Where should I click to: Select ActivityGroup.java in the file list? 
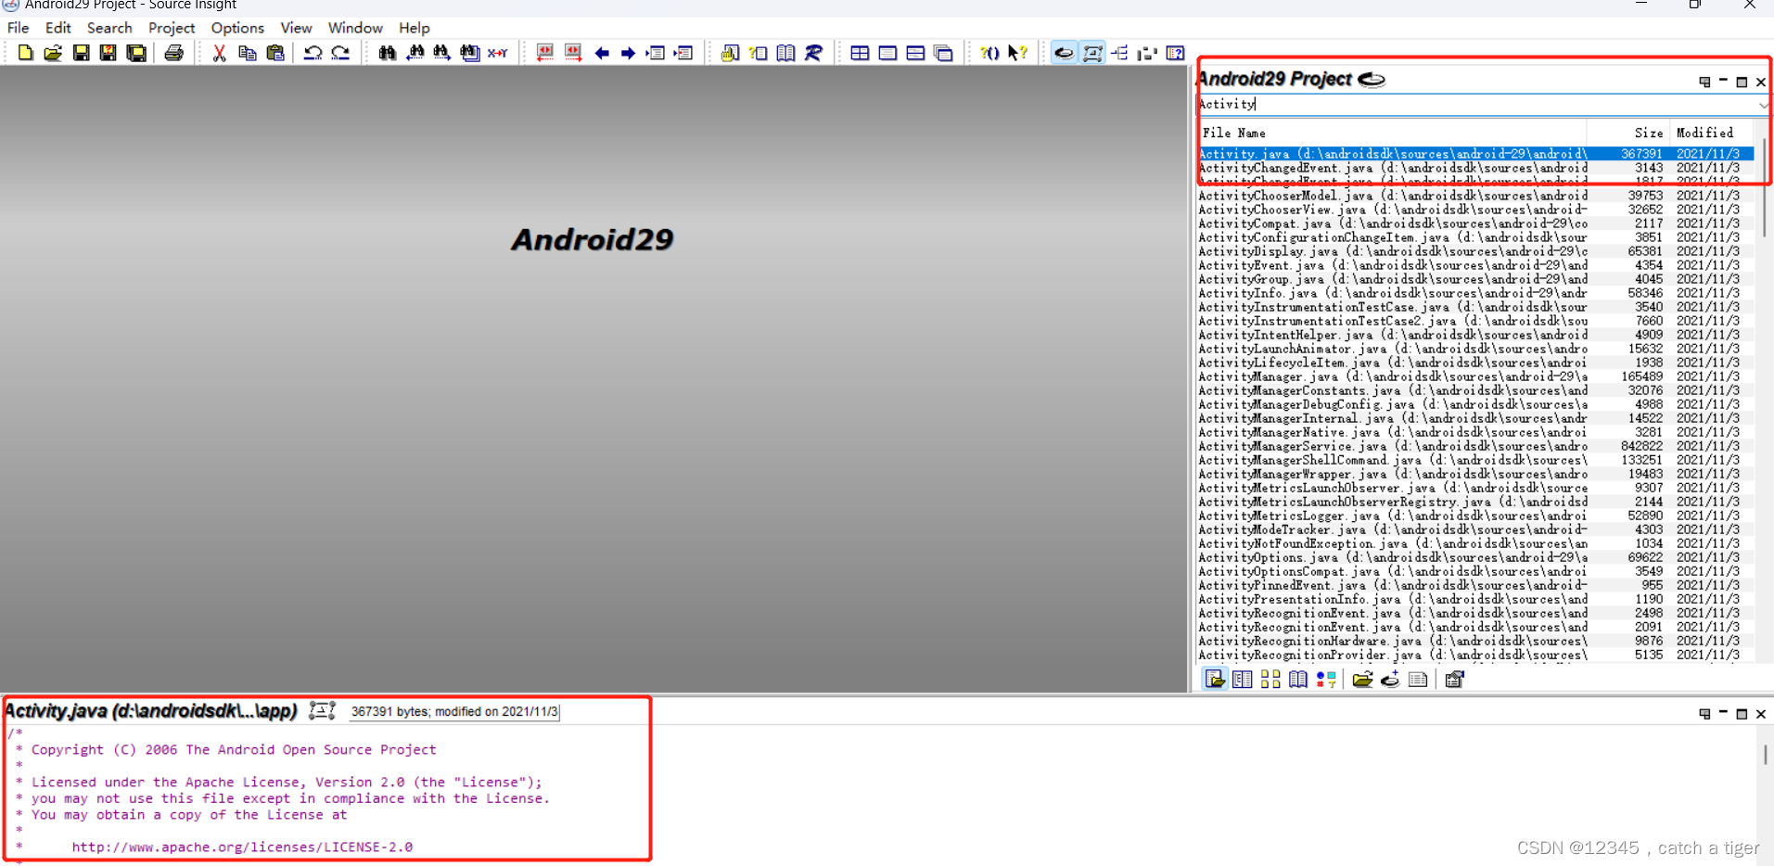tap(1475, 279)
